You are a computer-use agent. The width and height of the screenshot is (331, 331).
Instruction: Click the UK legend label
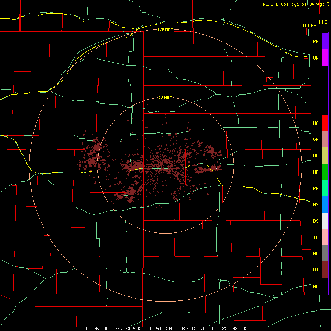[316, 58]
